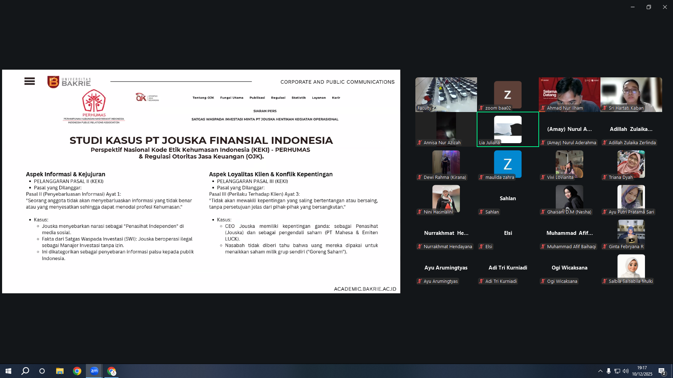Click muted mic icon for Sri Hartati Kaban
This screenshot has width=673, height=378.
coord(605,108)
